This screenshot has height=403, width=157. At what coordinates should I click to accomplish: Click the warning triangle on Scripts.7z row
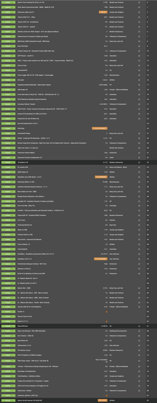(106, 312)
